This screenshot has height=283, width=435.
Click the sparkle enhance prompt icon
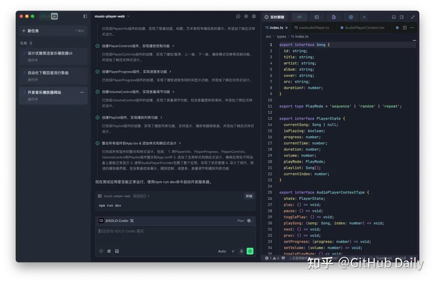coord(233,251)
